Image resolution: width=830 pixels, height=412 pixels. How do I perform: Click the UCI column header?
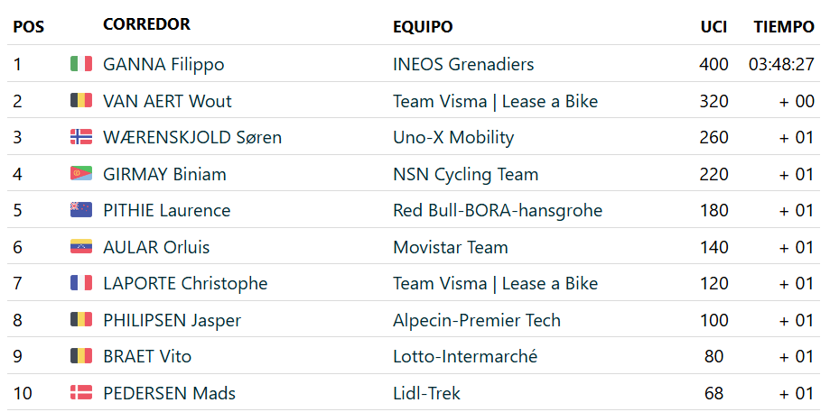[713, 27]
